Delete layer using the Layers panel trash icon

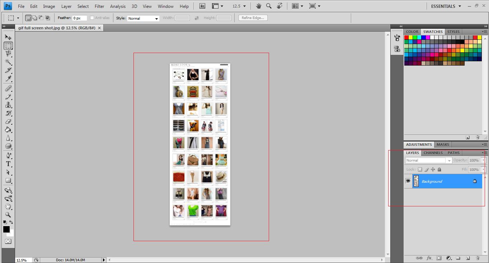point(478,258)
